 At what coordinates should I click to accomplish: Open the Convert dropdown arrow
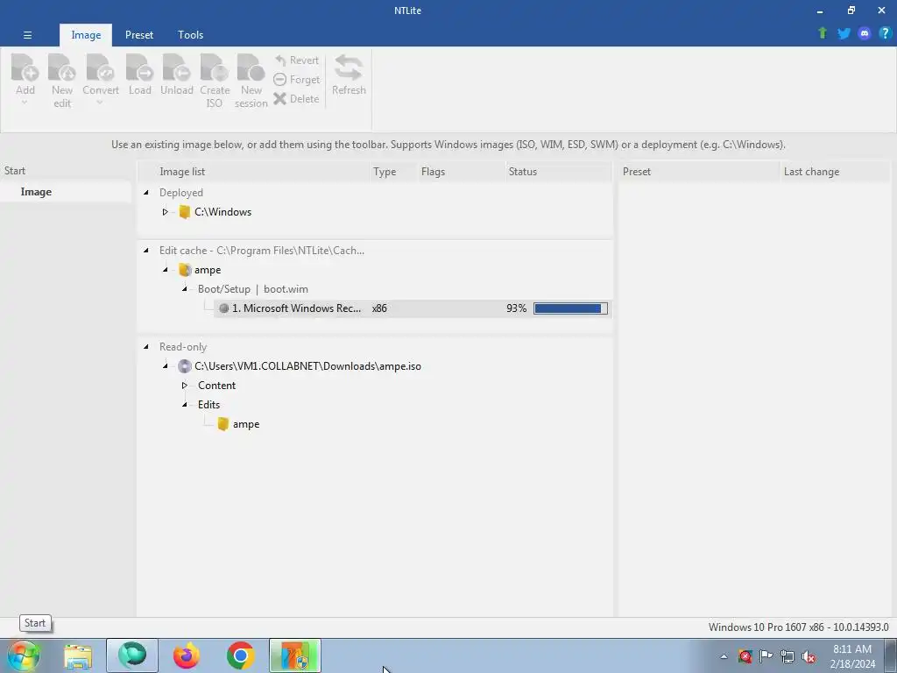[100, 103]
